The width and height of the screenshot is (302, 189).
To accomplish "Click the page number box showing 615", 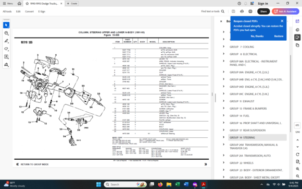I will (x=297, y=125).
